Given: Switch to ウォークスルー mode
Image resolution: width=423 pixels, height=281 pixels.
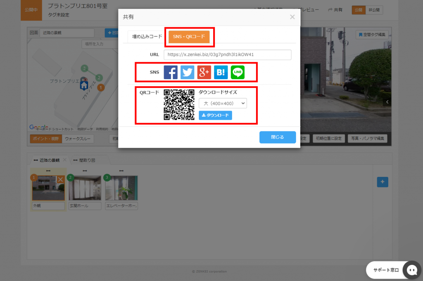Looking at the screenshot, I should click(78, 139).
